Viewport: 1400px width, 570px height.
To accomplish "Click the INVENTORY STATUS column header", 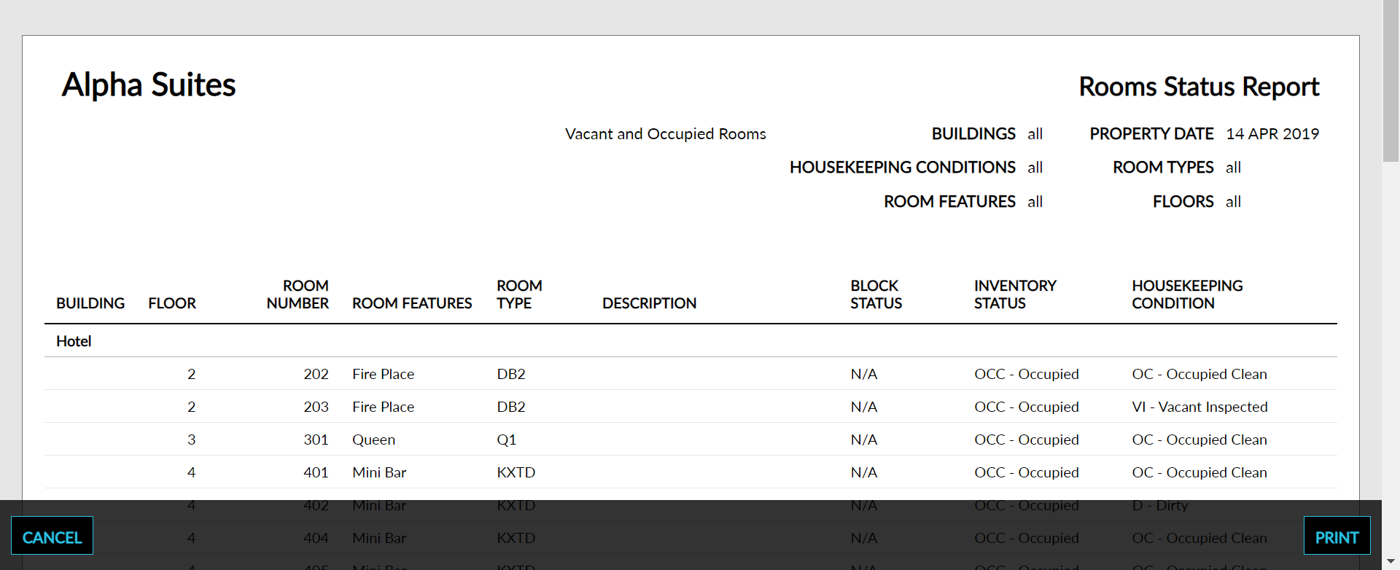I will tap(1015, 294).
